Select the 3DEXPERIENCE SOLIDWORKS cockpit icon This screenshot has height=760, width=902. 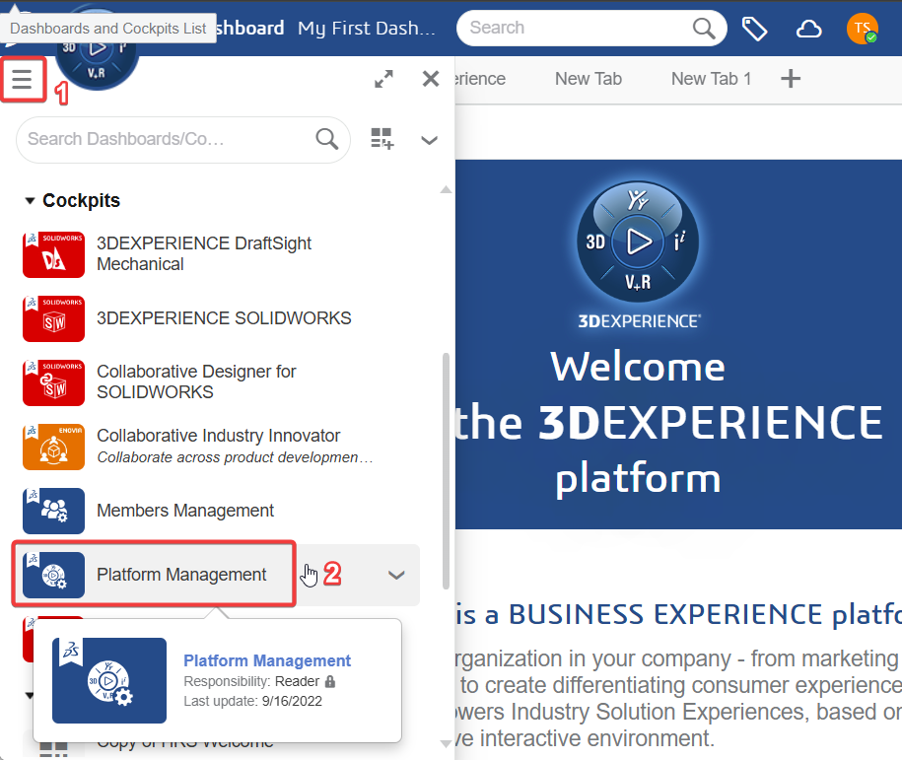click(53, 318)
